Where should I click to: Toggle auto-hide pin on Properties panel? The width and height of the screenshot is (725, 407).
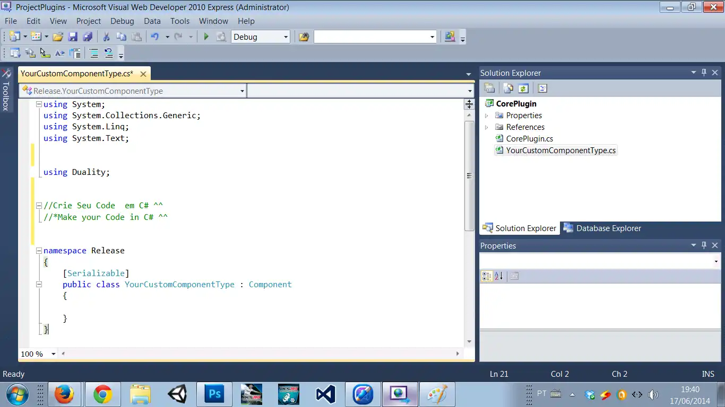(704, 245)
